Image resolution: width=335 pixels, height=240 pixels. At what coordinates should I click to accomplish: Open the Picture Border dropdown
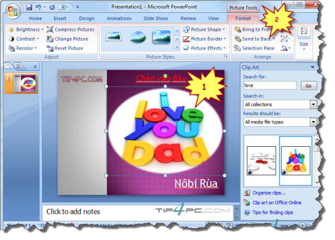204,39
